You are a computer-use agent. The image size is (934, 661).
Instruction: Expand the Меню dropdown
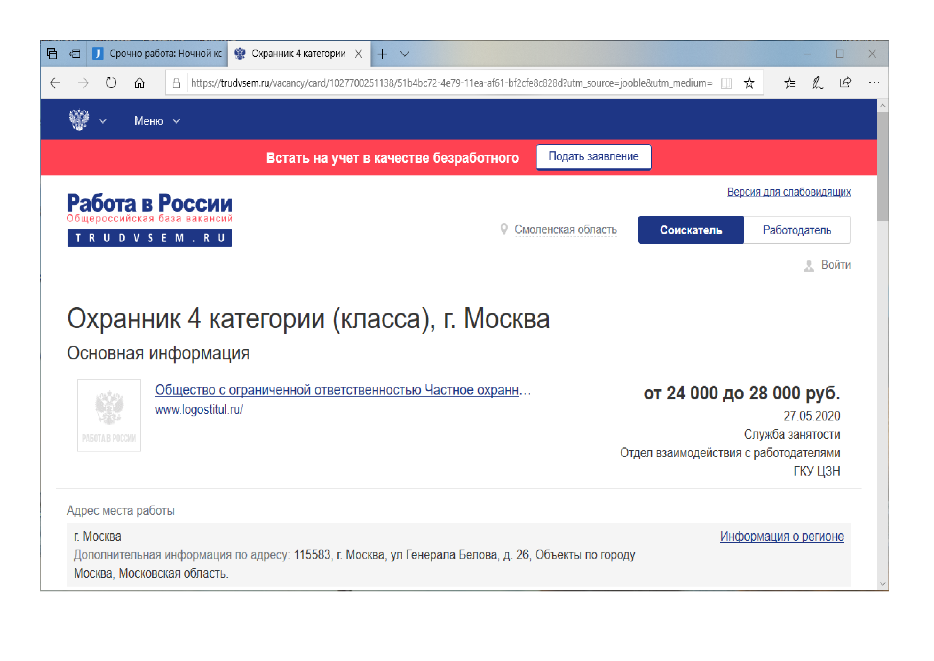pos(157,121)
